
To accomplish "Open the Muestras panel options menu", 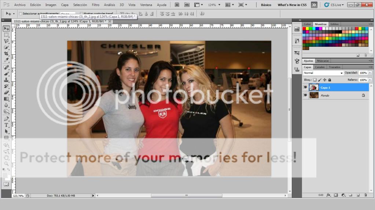I will [x=370, y=24].
